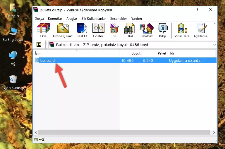Screen dimensions: 225x149
Task: Click the Sil (Delete) icon
Action: [114, 30]
